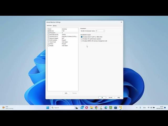This screenshot has width=168, height=126.
Task: Click the 'Using file' CD/DVD summary
Action: 69,36
